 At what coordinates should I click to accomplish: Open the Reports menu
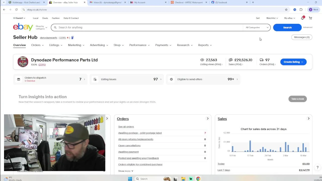click(x=205, y=45)
